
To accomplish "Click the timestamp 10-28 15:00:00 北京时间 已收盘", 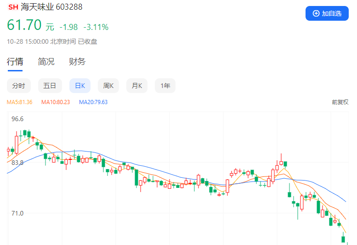I will click(x=52, y=41).
